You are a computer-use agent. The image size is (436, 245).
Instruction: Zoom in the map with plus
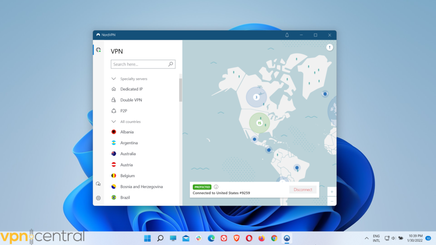tap(331, 192)
